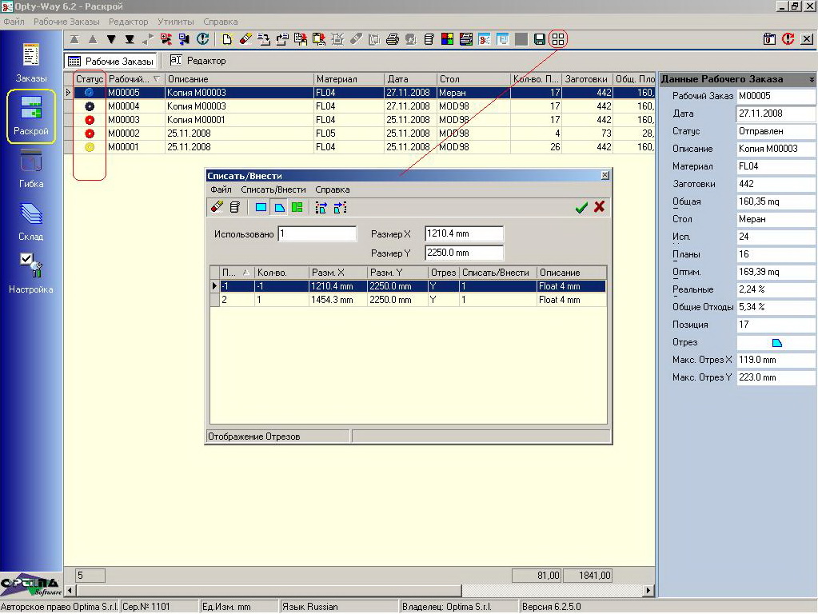Click the red selection-arrows toolbar icon
The image size is (818, 614).
[166, 39]
